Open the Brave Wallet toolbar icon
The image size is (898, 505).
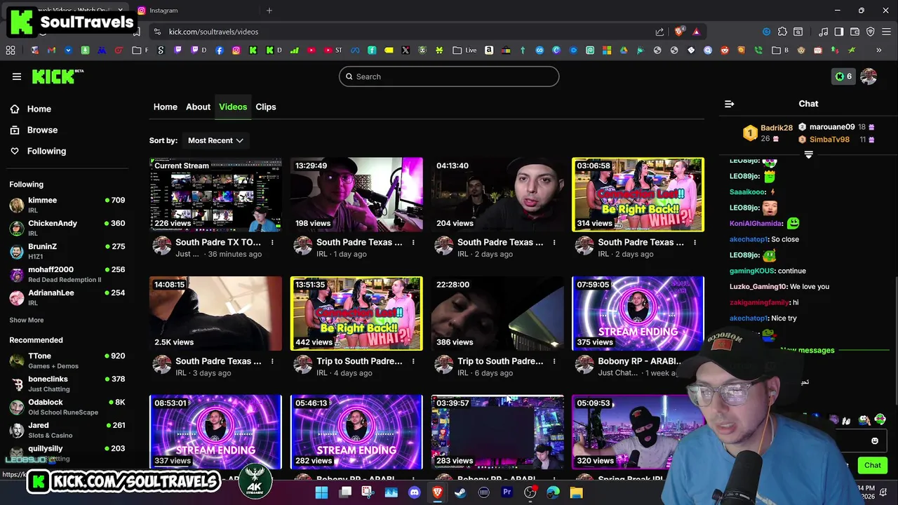855,32
